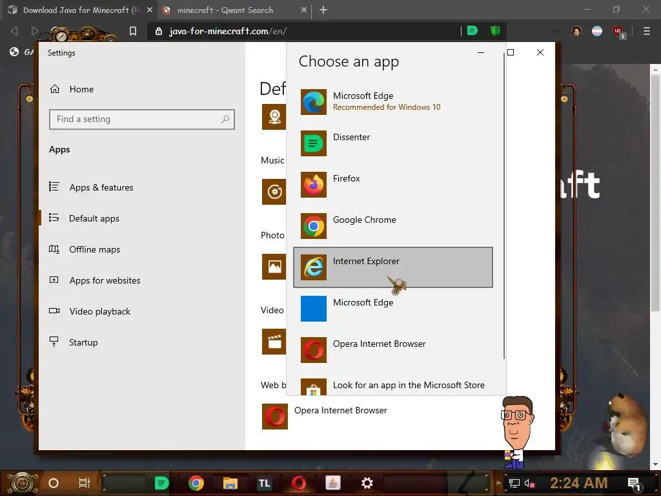Close the Download Java for Minecraft tab
The width and height of the screenshot is (661, 496).
(150, 10)
